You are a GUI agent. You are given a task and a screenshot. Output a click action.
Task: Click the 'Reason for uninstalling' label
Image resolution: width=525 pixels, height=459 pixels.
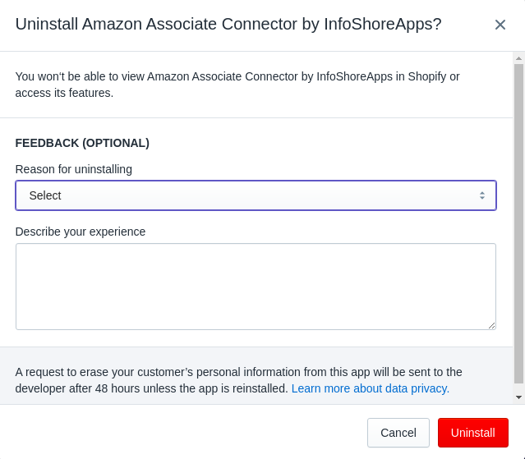click(74, 169)
